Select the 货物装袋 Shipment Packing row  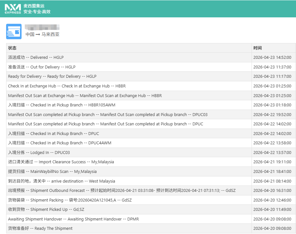pos(70,200)
